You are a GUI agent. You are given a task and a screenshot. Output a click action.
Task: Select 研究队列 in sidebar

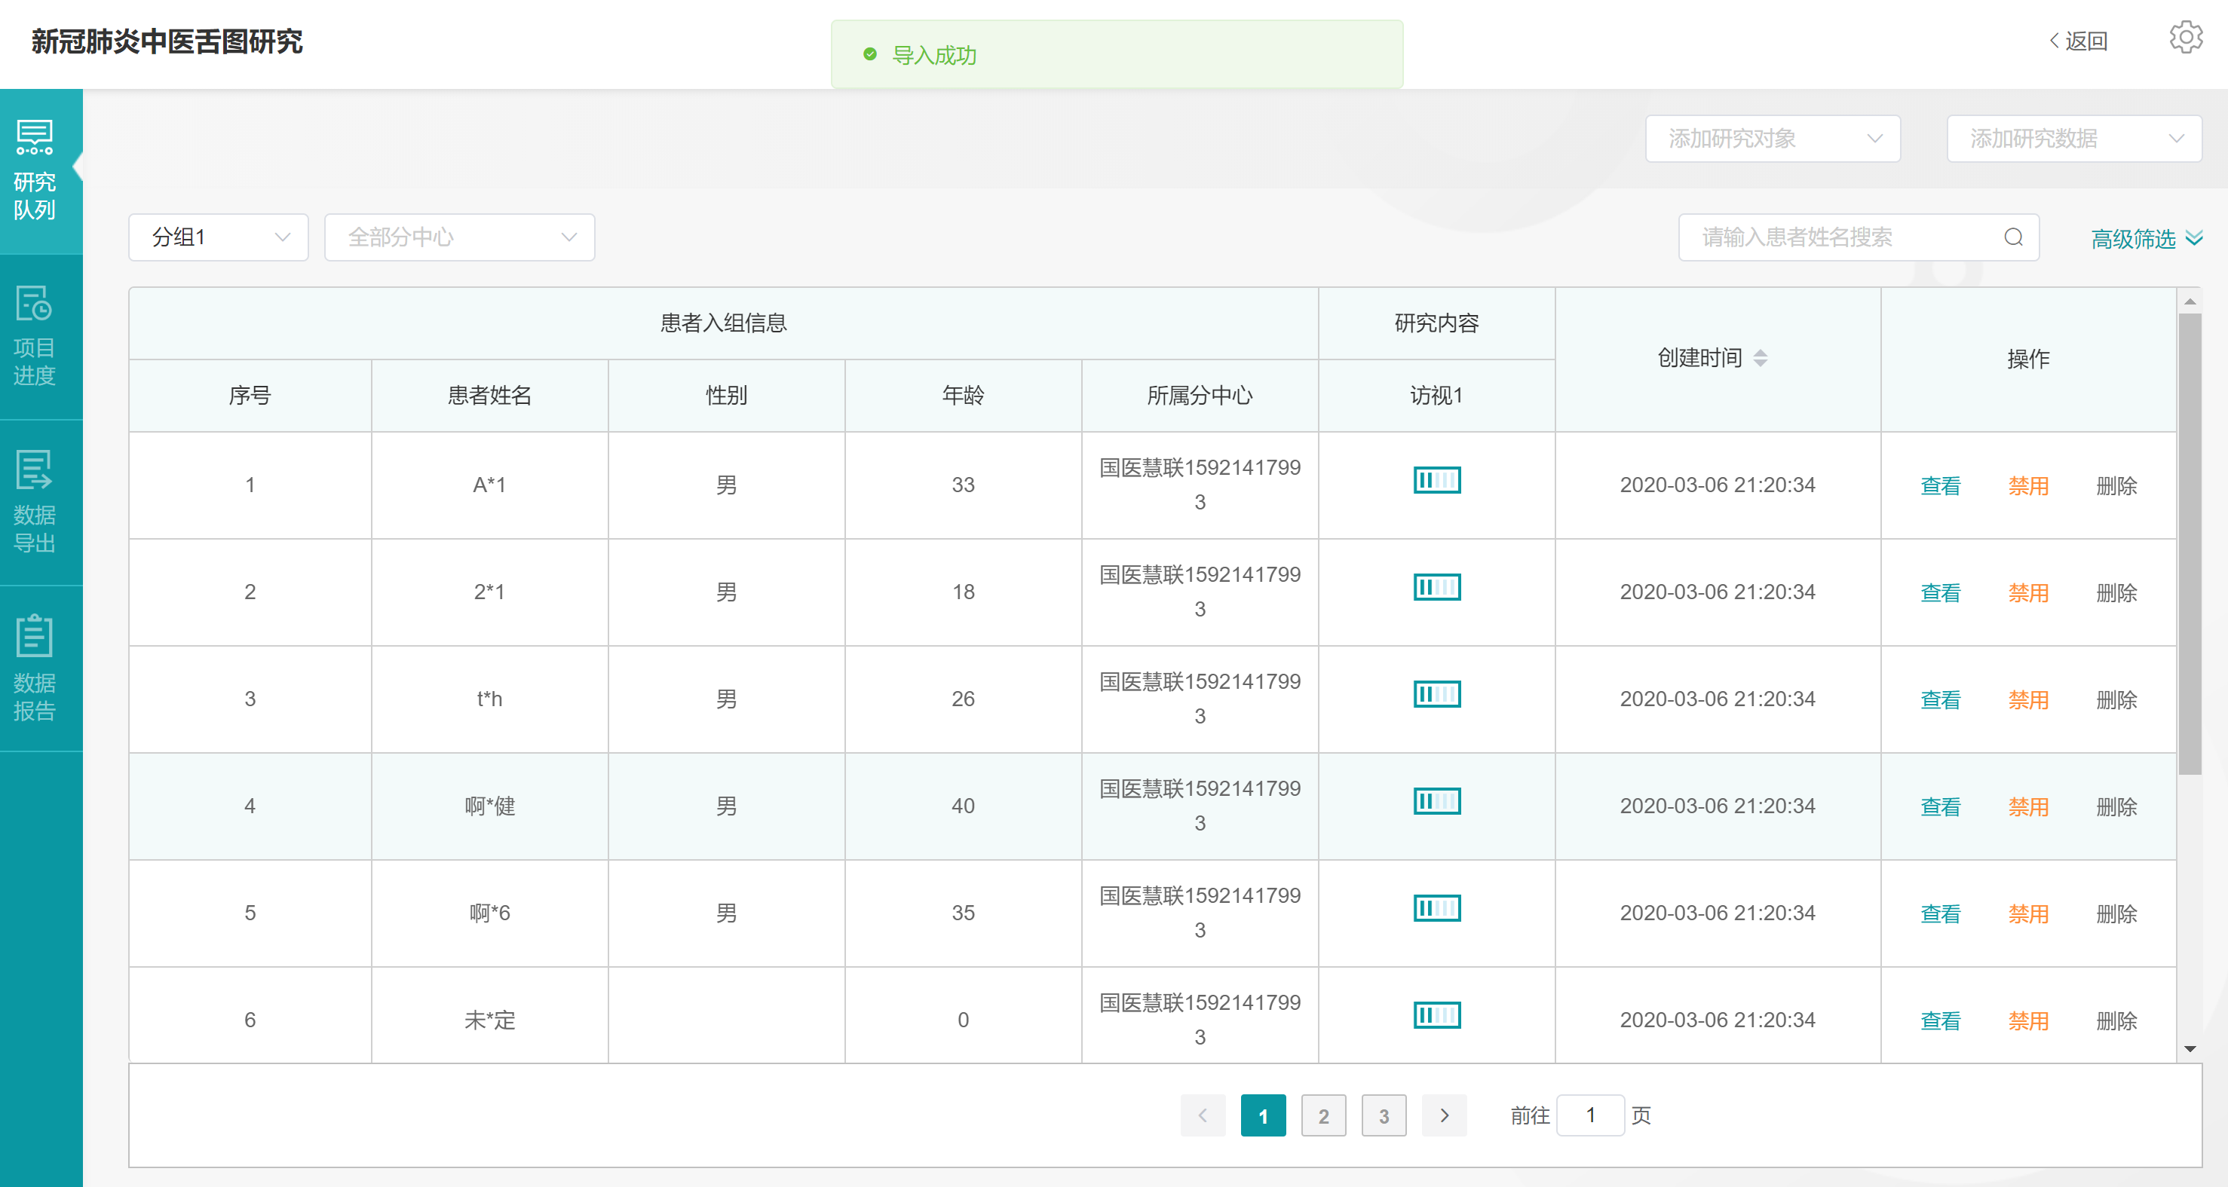pyautogui.click(x=35, y=171)
